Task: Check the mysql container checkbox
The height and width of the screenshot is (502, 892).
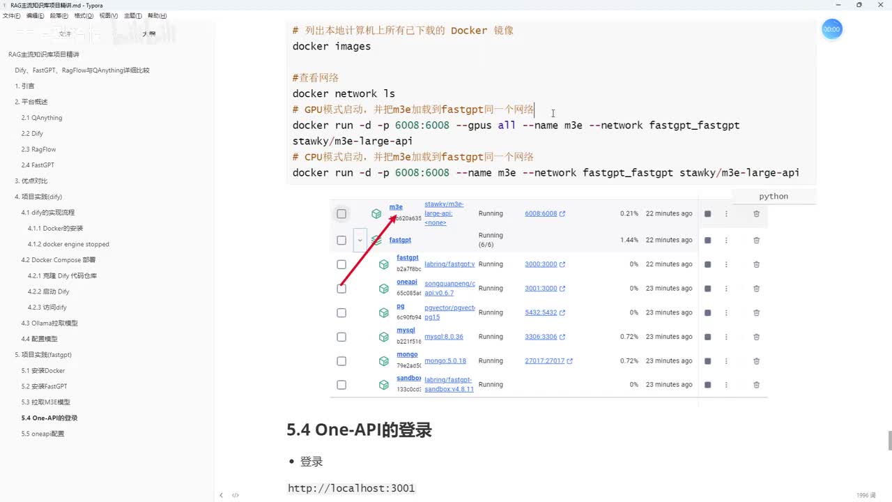Action: click(341, 337)
